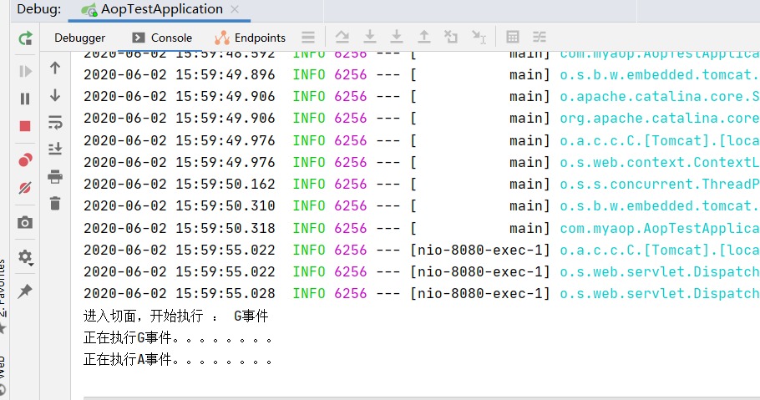Click timestamp 15:59:55.028 log line
The width and height of the screenshot is (760, 400).
pos(225,293)
